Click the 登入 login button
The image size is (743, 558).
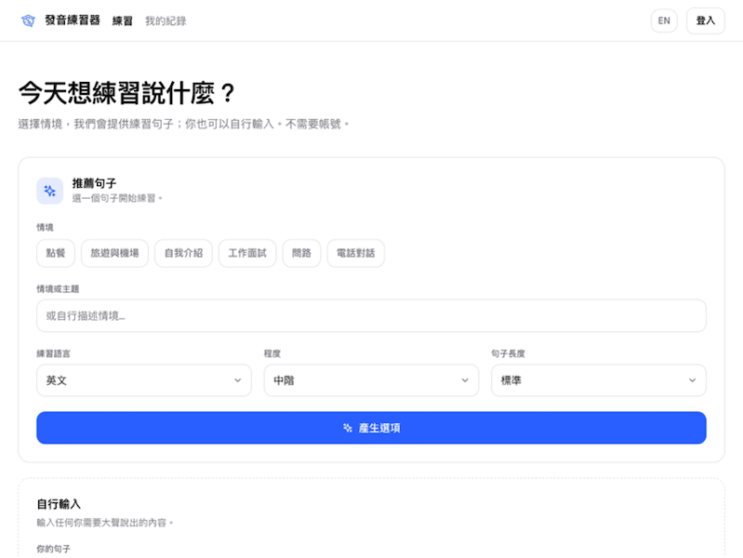click(705, 20)
